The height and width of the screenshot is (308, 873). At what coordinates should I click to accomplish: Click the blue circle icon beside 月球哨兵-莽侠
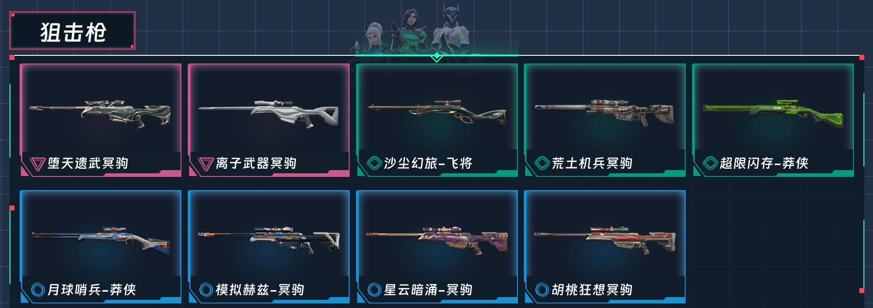(38, 289)
